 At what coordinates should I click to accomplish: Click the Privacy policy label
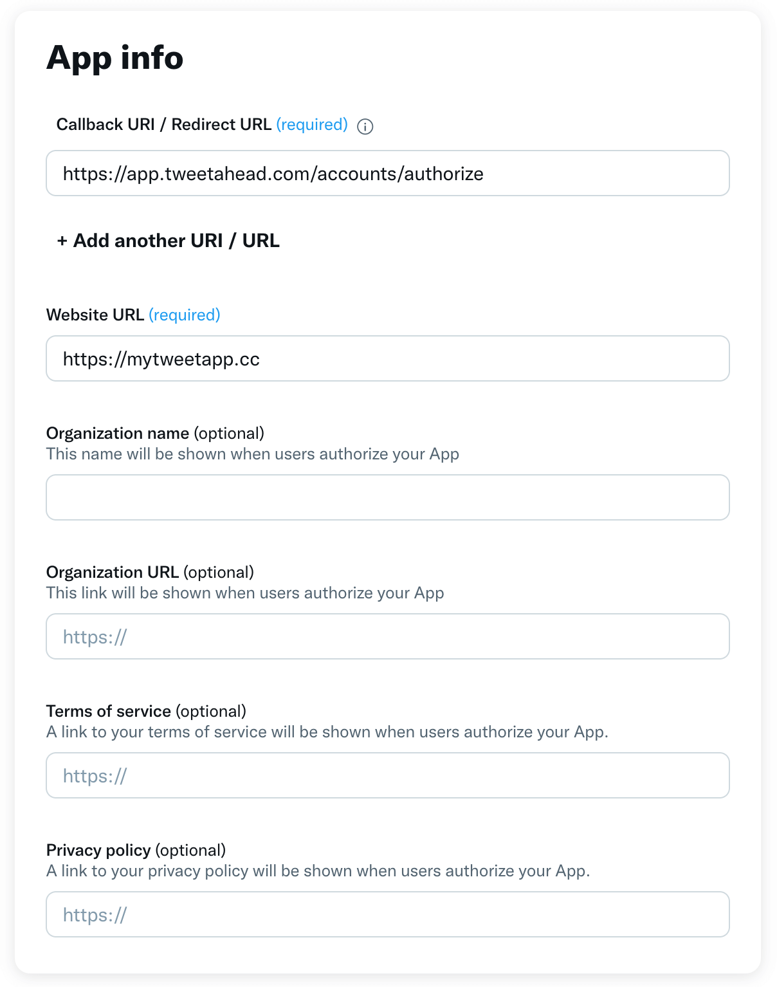click(98, 850)
